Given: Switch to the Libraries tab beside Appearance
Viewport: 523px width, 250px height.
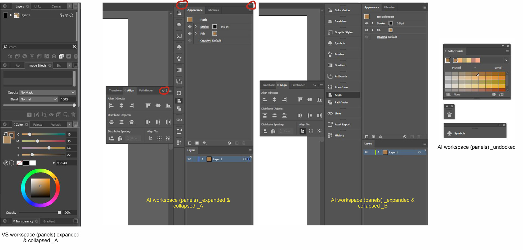Looking at the screenshot, I should 213,10.
